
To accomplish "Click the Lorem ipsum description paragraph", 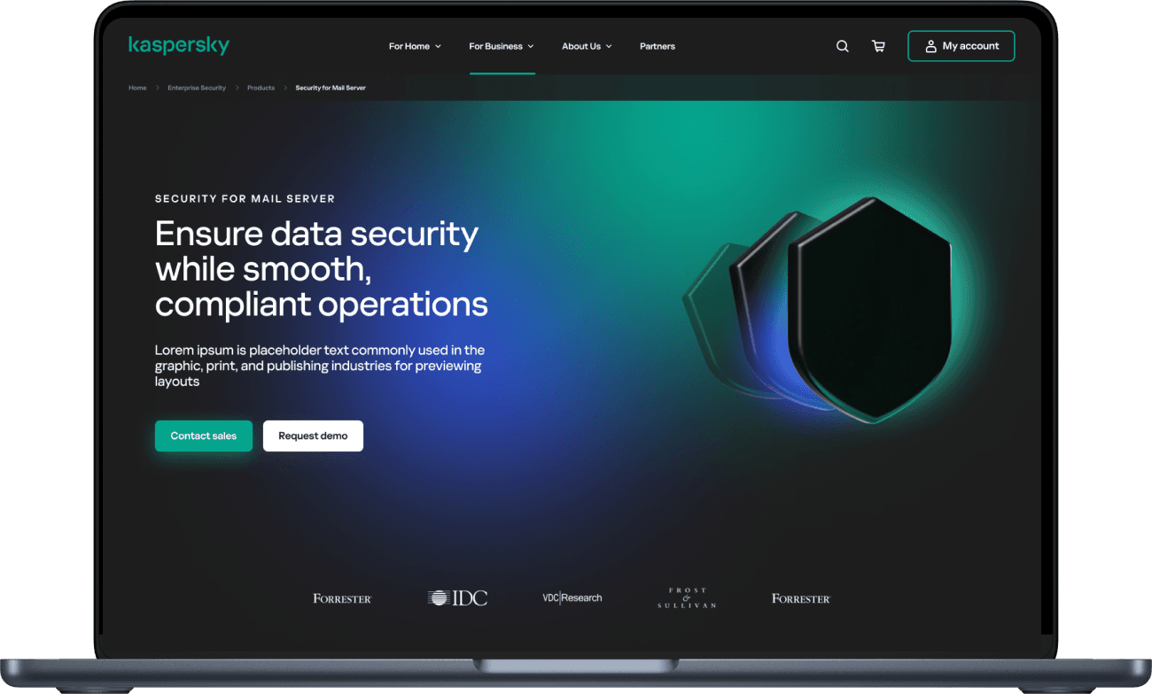I will point(320,366).
